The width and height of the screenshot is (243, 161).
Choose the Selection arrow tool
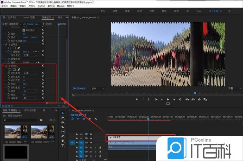63,113
